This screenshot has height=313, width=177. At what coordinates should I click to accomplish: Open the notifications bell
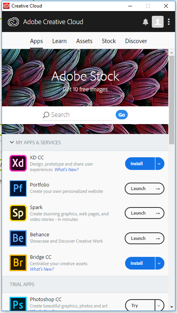[146, 22]
